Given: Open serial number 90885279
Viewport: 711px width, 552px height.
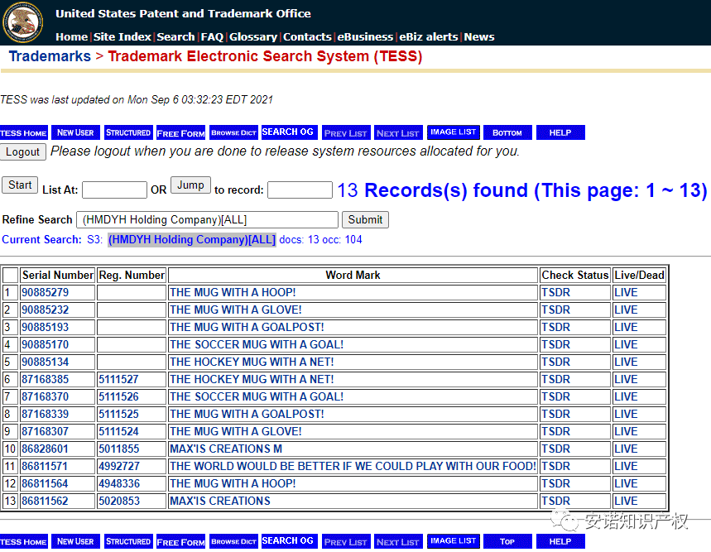Looking at the screenshot, I should [x=45, y=293].
